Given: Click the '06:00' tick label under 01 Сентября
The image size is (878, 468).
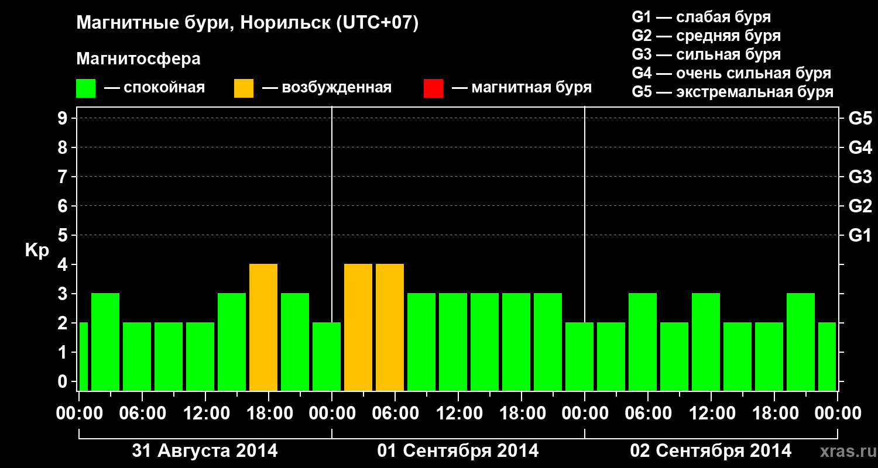Looking at the screenshot, I should [395, 414].
